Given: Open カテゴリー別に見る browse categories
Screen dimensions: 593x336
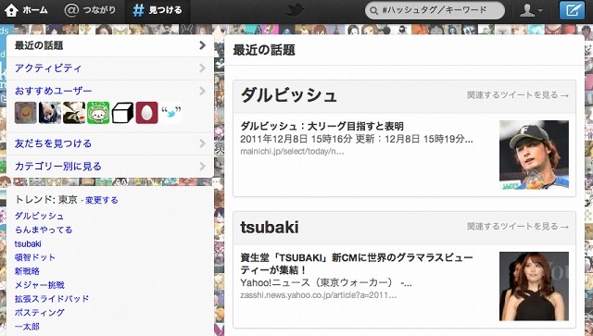Looking at the screenshot, I should coord(110,167).
